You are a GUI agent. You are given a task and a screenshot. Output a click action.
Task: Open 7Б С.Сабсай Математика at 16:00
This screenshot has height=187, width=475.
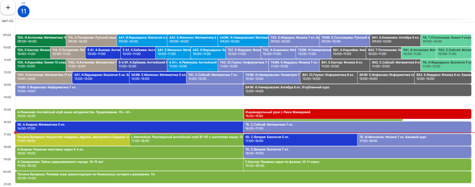(x=357, y=127)
